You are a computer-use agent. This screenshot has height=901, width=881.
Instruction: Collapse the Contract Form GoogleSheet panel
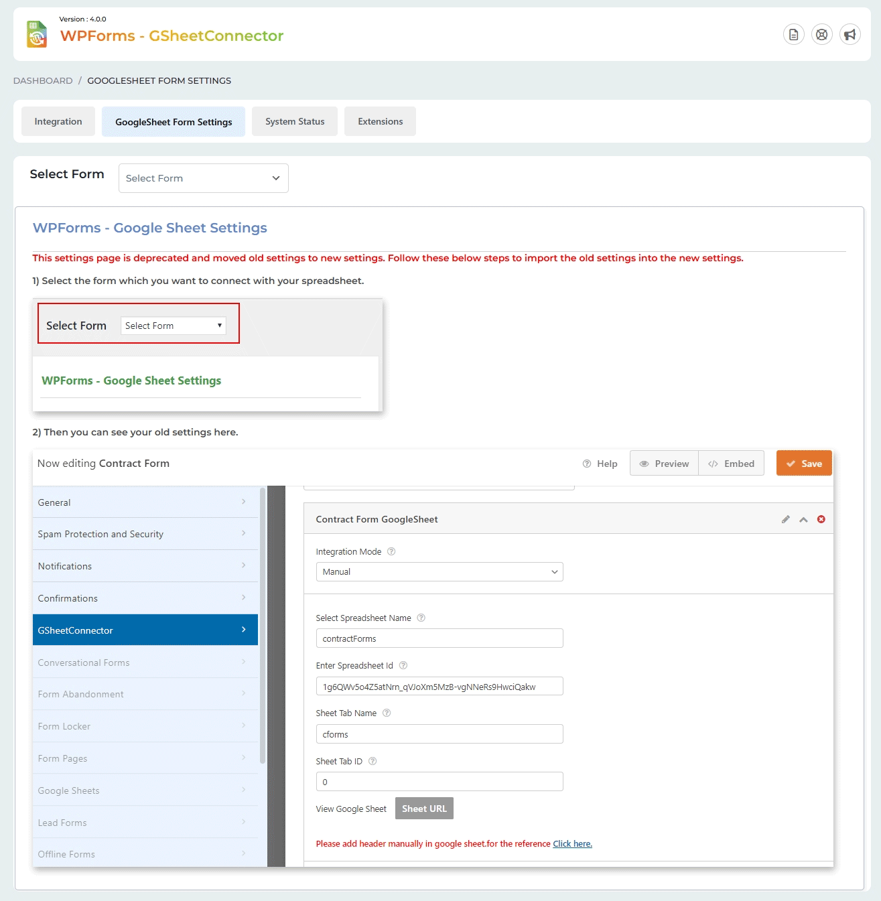(803, 519)
